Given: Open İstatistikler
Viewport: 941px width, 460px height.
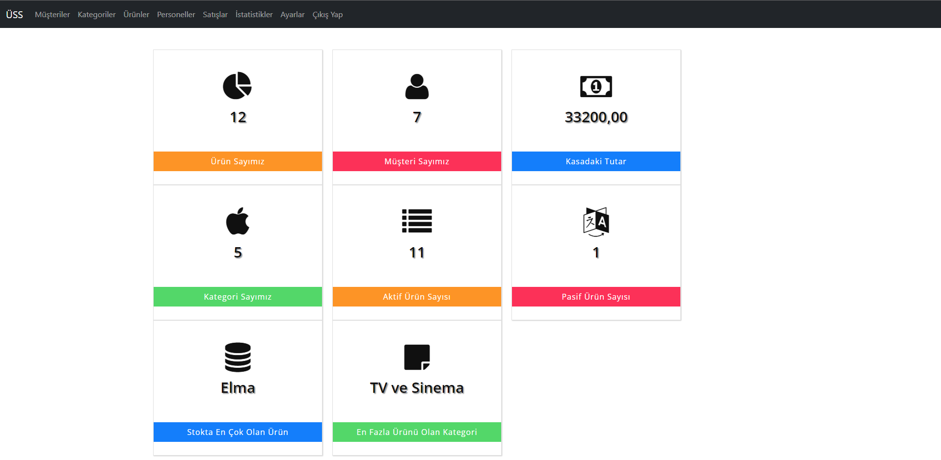Looking at the screenshot, I should pyautogui.click(x=253, y=14).
